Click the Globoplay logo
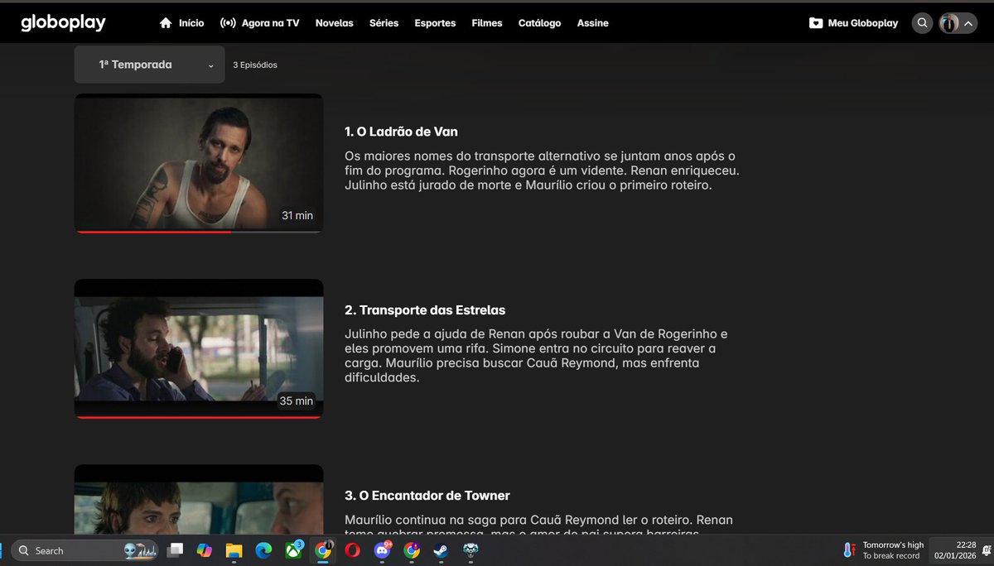Screen dimensions: 994x566 point(63,22)
